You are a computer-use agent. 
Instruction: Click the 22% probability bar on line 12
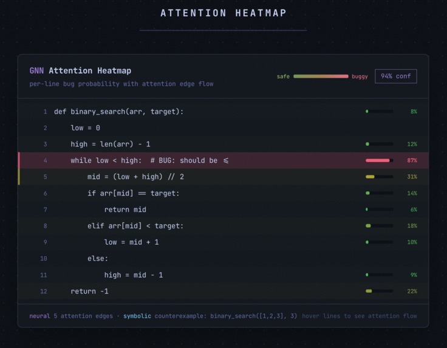(380, 291)
